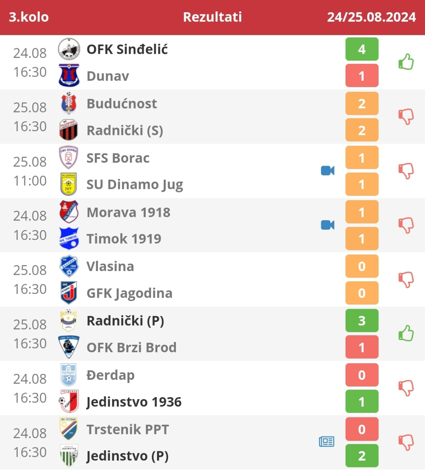Toggle thumbs-down for Budućnost vs Radnički (S)
This screenshot has width=425, height=472.
tap(406, 117)
